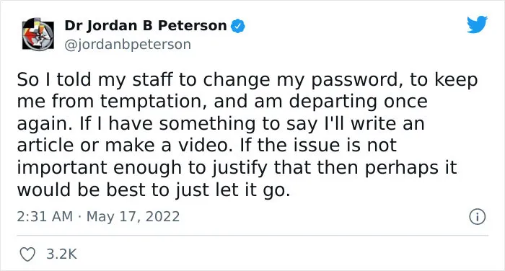This screenshot has width=505, height=271.
Task: Open the Dr Jordan B Peterson display name
Action: tap(146, 26)
